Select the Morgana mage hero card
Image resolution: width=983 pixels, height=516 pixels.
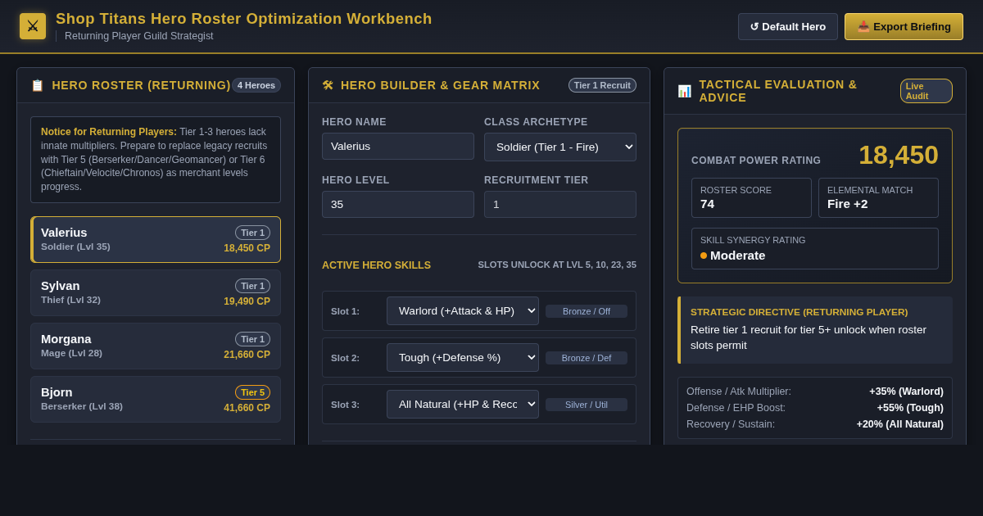pyautogui.click(x=156, y=346)
